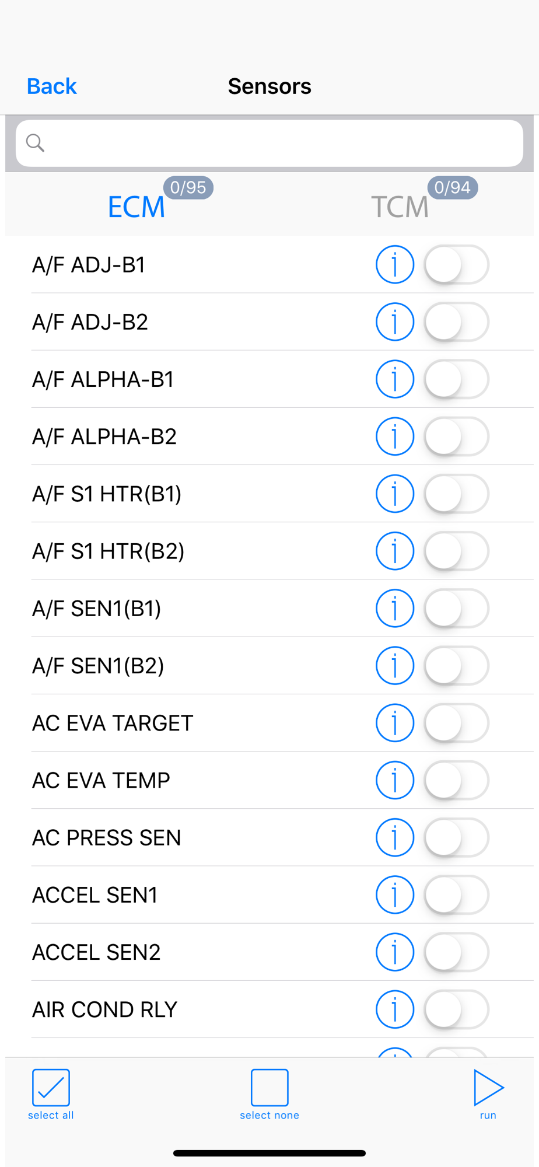Viewport: 539px width, 1167px height.
Task: Turn on AC EVA TEMP switch
Action: (456, 780)
